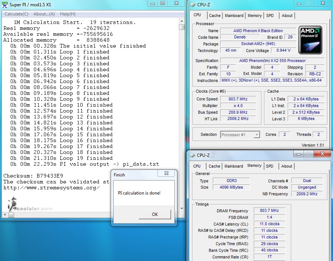The height and width of the screenshot is (261, 333).
Task: Switch to the SPD tab in lower CPU-Z window
Action: pyautogui.click(x=270, y=166)
